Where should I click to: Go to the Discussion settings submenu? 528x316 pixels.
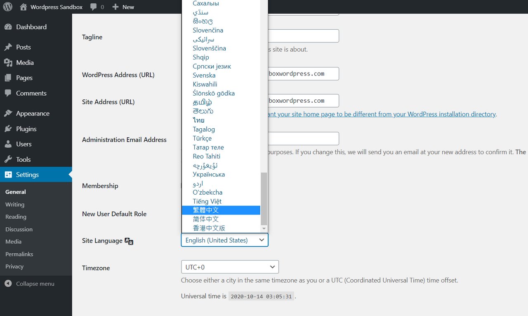[19, 229]
